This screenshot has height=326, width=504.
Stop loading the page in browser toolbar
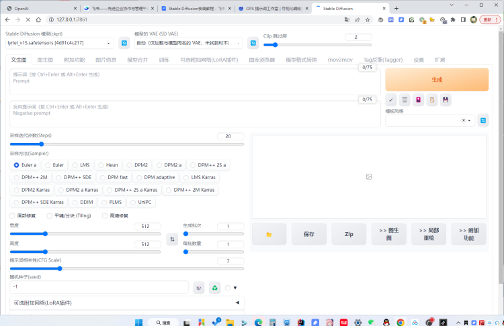(x=28, y=19)
